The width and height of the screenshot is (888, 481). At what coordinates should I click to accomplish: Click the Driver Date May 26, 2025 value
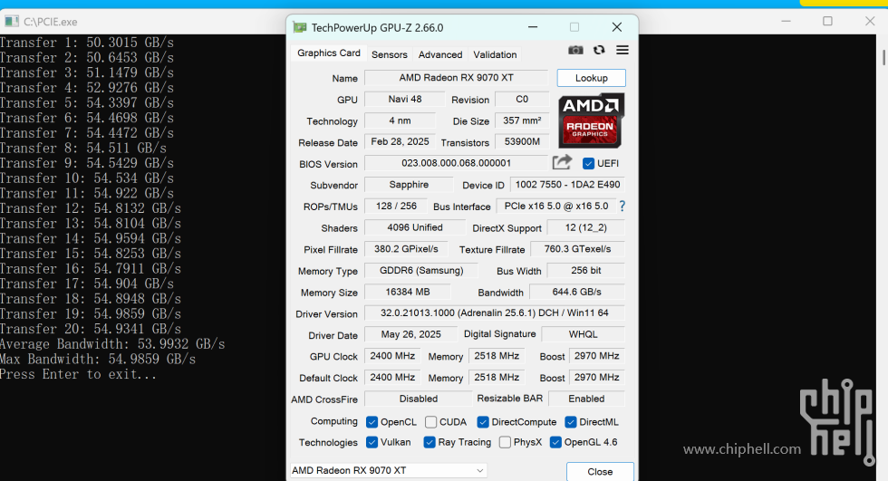410,334
